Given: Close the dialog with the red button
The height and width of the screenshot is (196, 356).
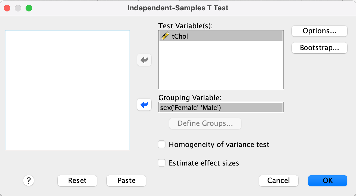Looking at the screenshot, I should [7, 8].
